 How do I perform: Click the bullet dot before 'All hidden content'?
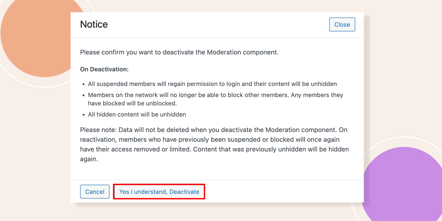83,115
